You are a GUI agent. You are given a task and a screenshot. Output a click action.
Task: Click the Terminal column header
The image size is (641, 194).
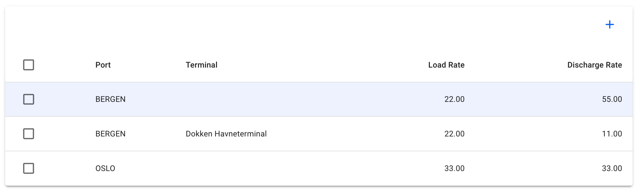[x=201, y=65]
